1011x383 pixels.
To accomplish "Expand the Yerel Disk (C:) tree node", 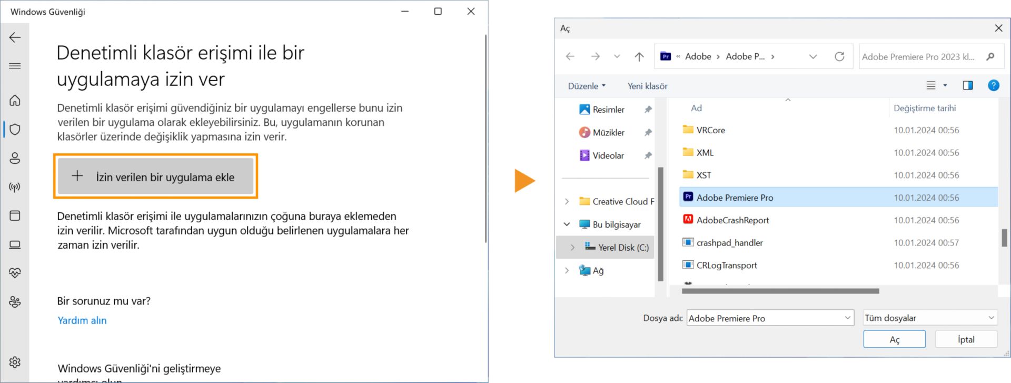I will click(x=573, y=247).
